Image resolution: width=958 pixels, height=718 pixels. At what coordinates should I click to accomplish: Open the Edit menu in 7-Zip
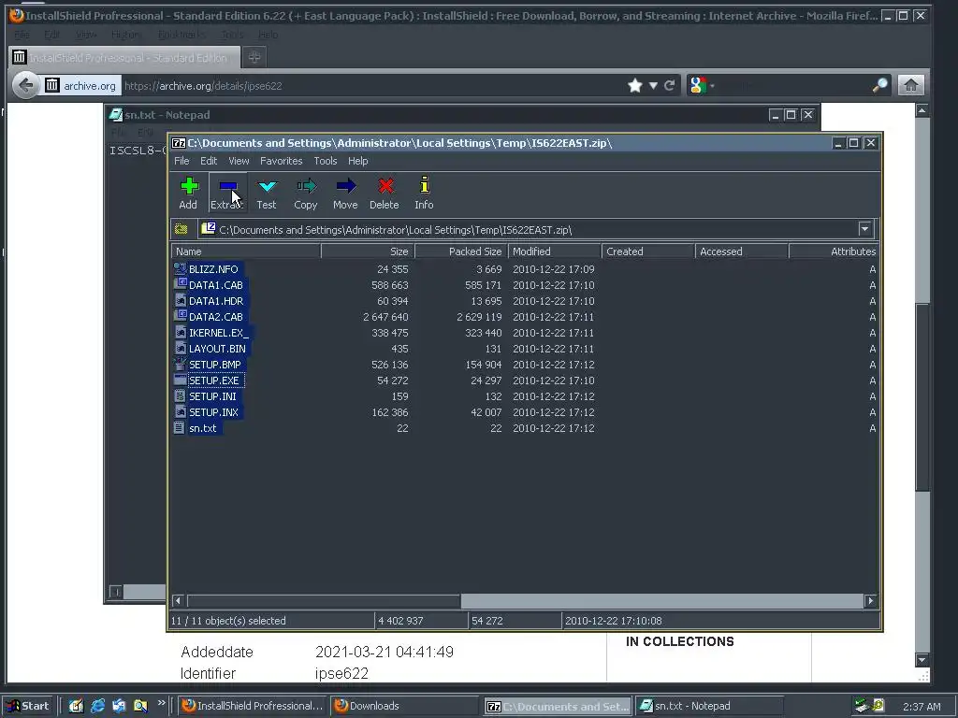click(x=209, y=161)
